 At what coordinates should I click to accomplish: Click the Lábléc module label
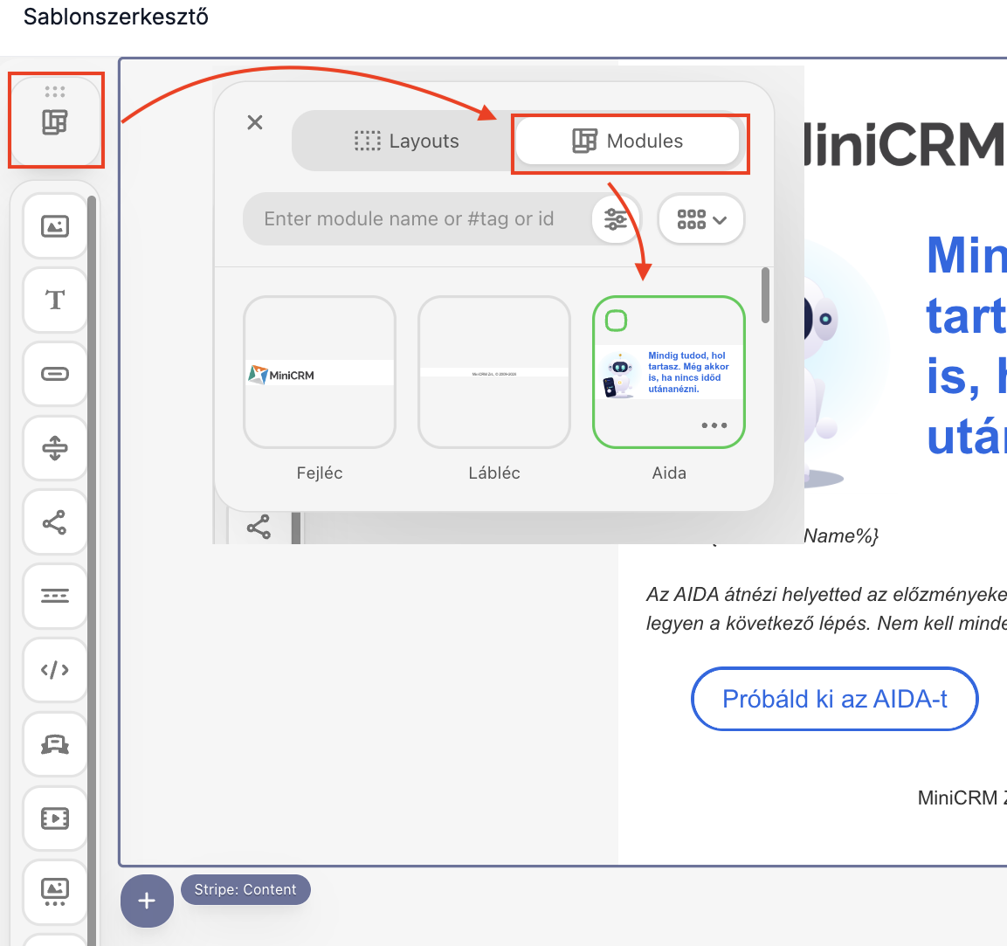click(x=493, y=473)
